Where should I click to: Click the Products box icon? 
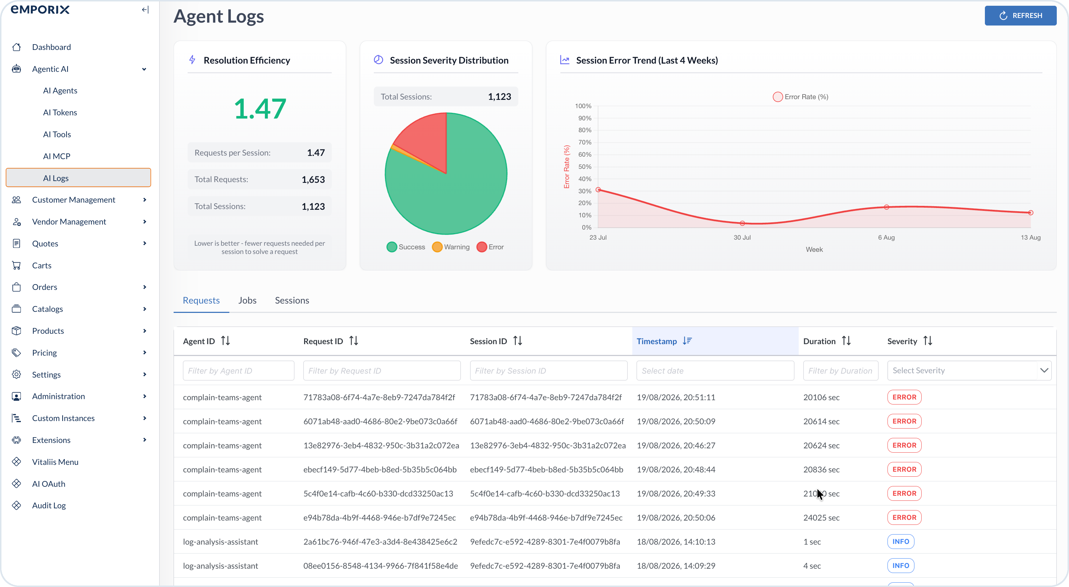(x=17, y=331)
